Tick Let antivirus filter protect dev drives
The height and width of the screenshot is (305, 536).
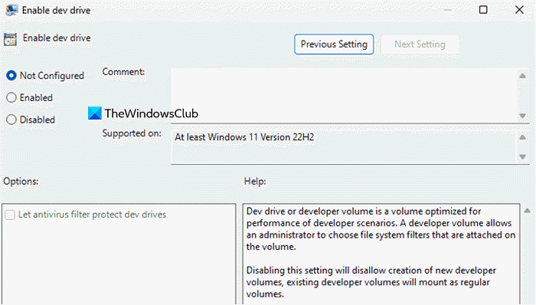point(10,215)
